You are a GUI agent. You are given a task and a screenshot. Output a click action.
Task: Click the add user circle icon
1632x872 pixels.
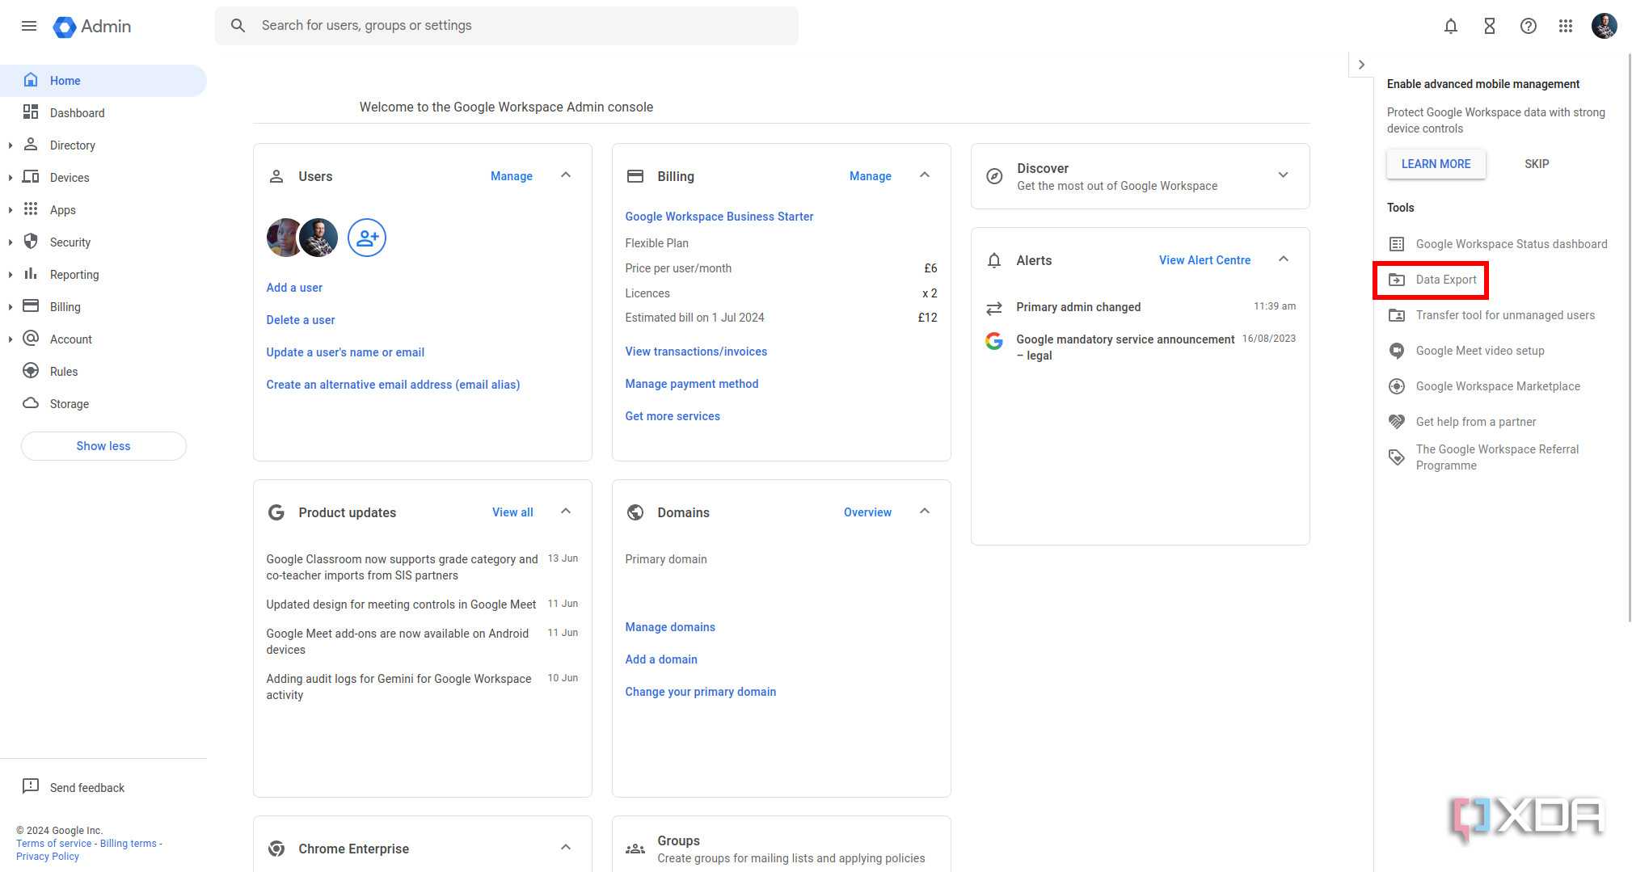(367, 238)
